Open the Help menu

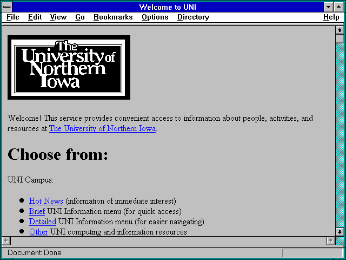coord(331,17)
